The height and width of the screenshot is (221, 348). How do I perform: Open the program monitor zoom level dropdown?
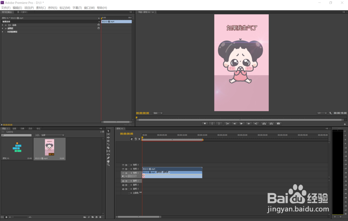point(158,113)
